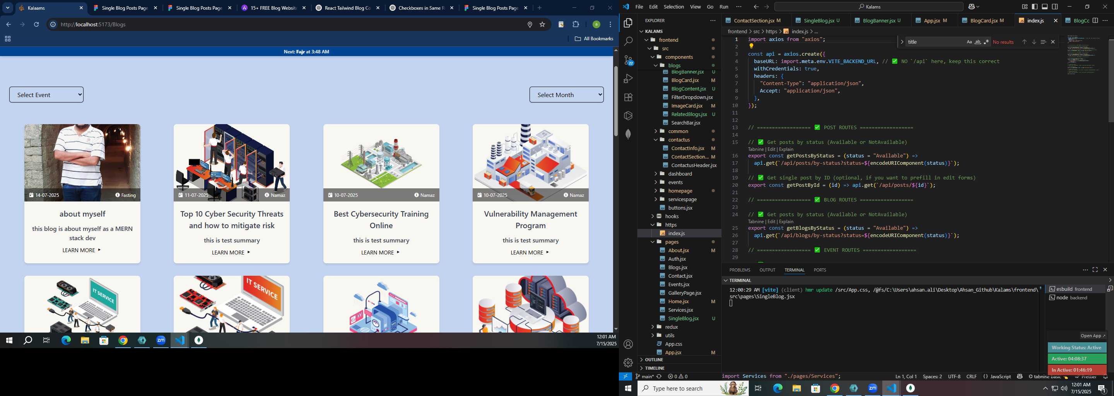Open the Explorer view in the activity bar
The width and height of the screenshot is (1114, 396).
point(628,23)
